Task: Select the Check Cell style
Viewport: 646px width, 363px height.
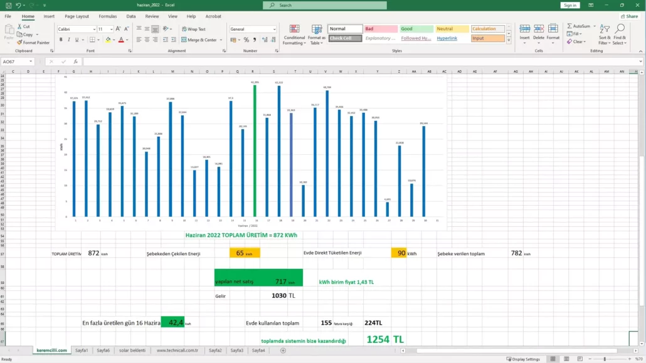Action: pos(345,38)
